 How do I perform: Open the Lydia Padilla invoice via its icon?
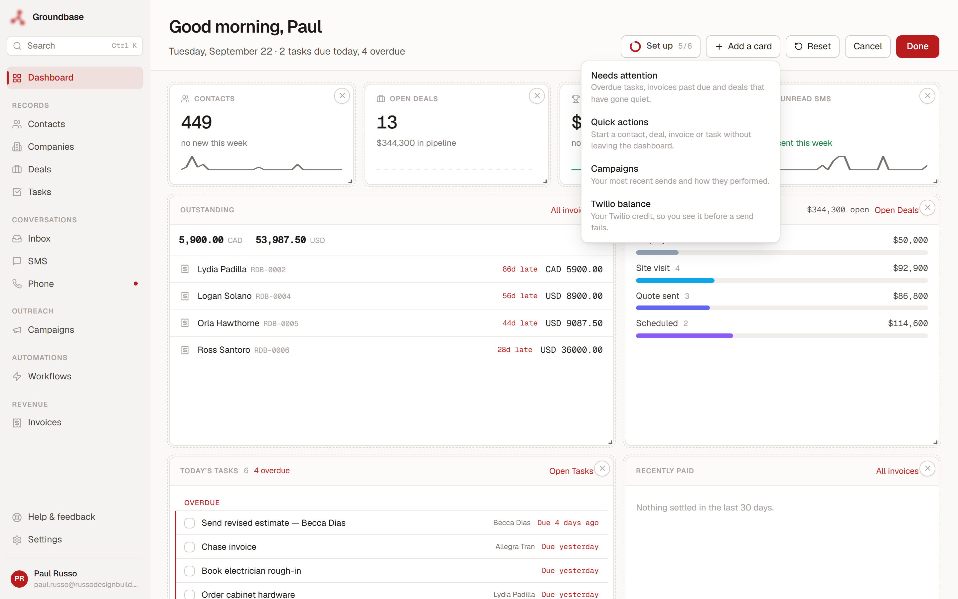(185, 270)
